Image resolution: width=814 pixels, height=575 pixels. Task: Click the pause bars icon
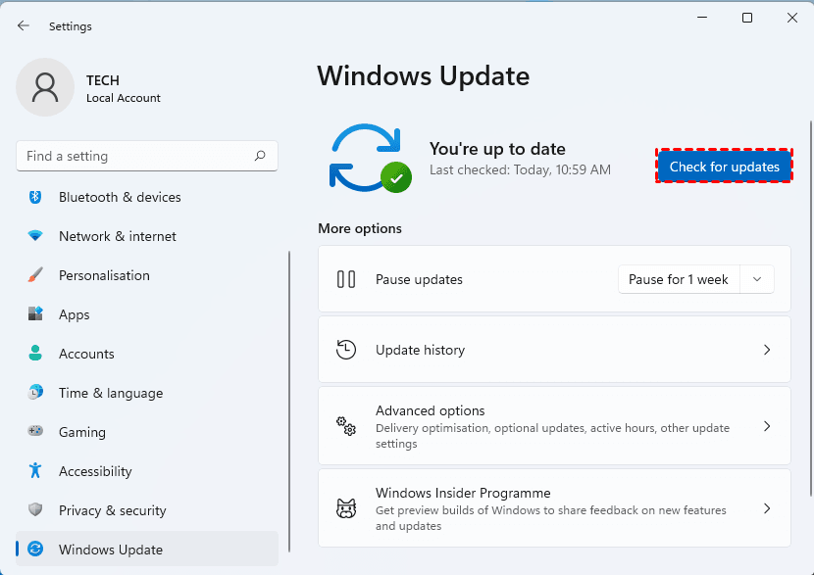pyautogui.click(x=346, y=279)
